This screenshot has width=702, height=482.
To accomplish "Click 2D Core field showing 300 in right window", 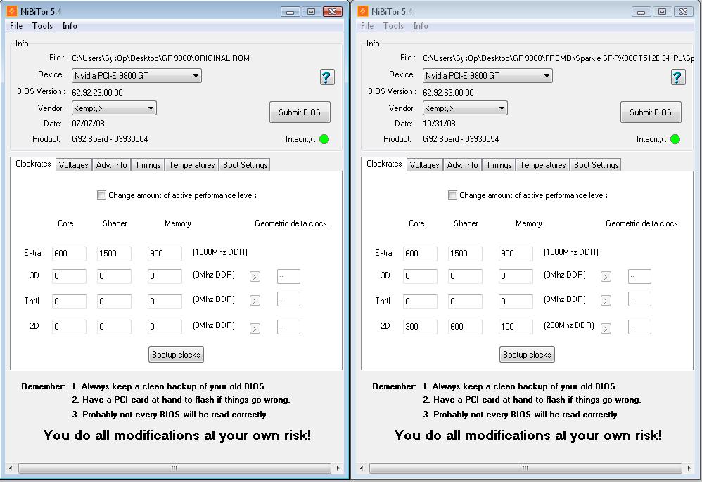I will (x=420, y=327).
